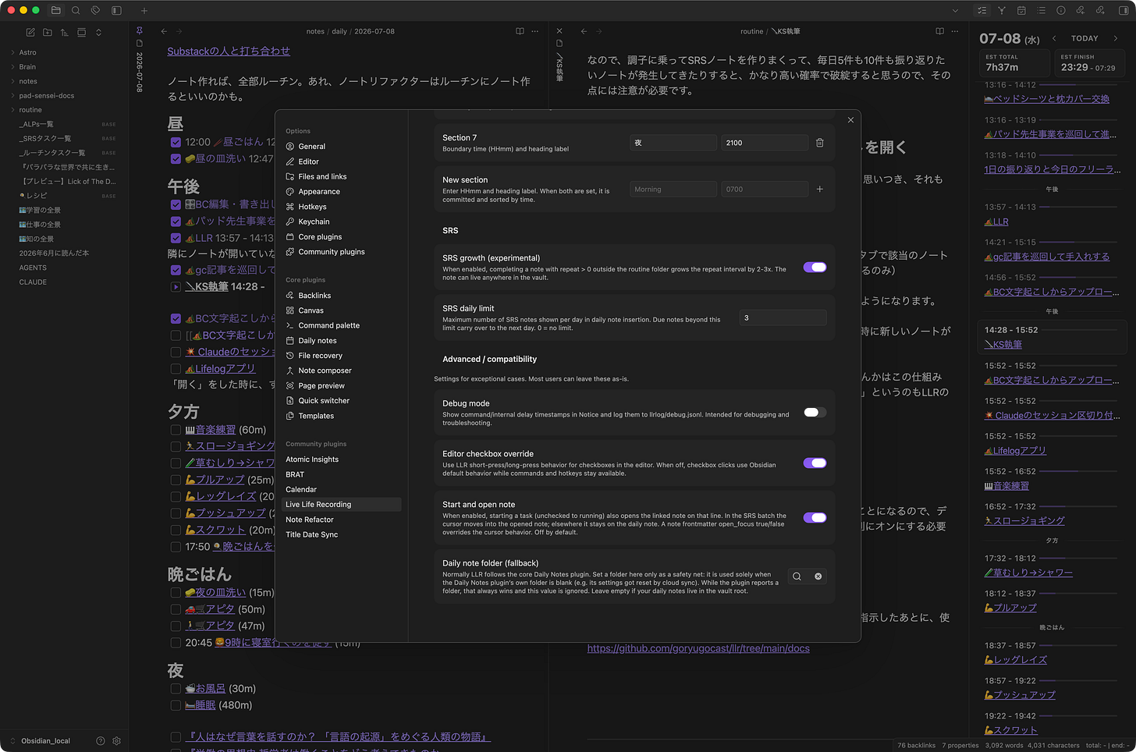The height and width of the screenshot is (752, 1136).
Task: Open the Substackの人と打ち合わせ link
Action: [x=229, y=51]
